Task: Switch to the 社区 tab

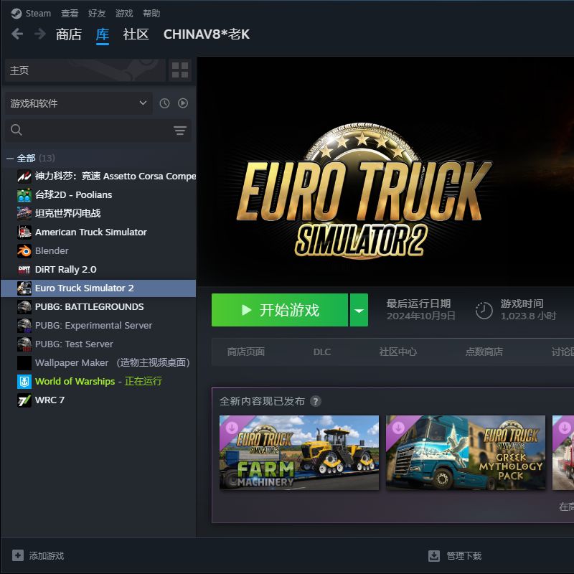Action: tap(136, 34)
